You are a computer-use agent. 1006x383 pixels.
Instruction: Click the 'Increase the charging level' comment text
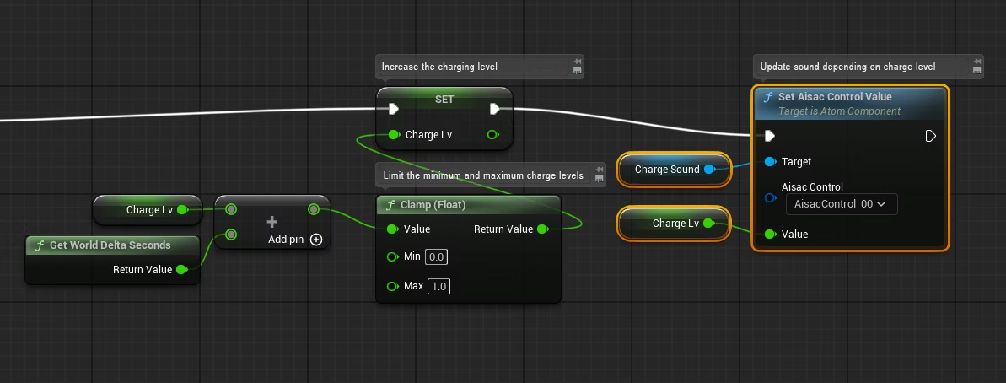pyautogui.click(x=439, y=67)
